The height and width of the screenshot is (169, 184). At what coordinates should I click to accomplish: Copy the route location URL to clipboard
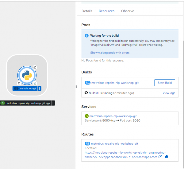pos(167,157)
